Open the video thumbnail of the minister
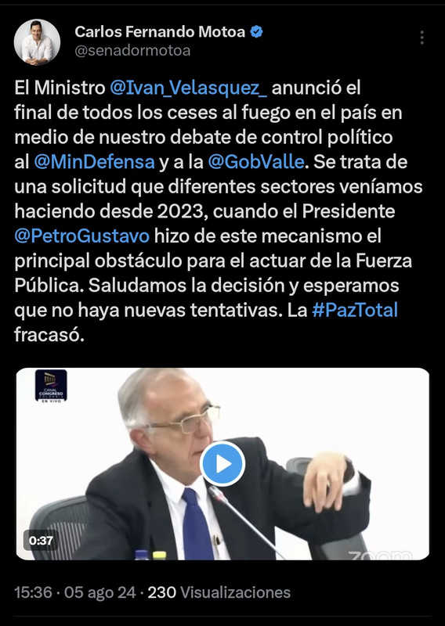The image size is (445, 626). point(222,463)
